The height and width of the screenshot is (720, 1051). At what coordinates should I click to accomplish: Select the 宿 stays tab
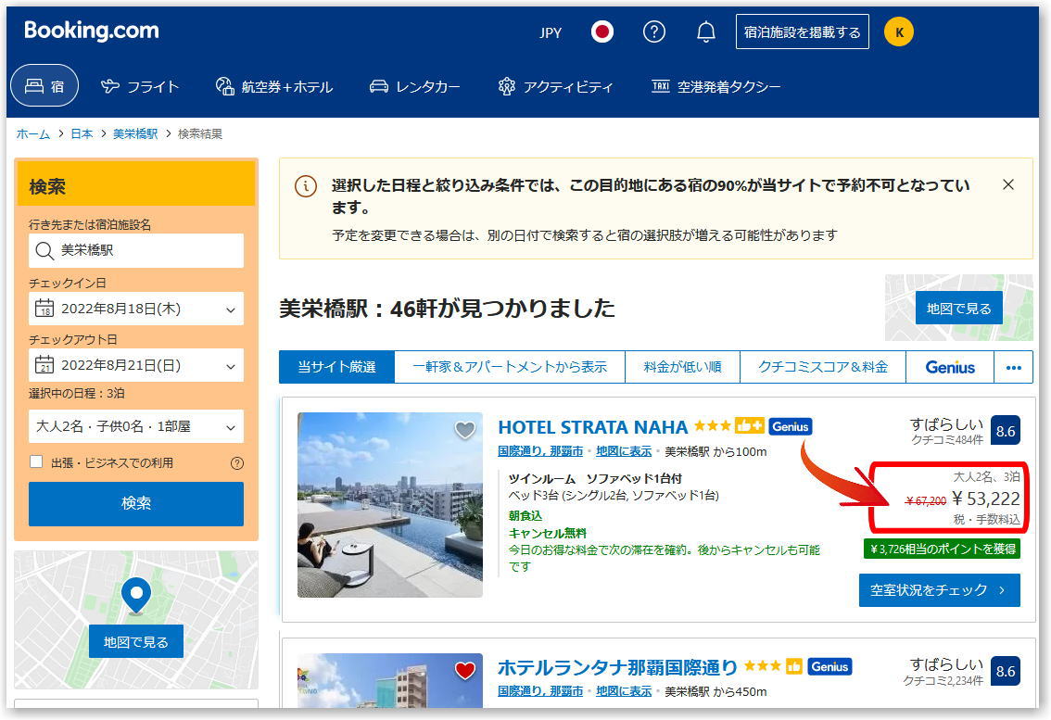44,86
